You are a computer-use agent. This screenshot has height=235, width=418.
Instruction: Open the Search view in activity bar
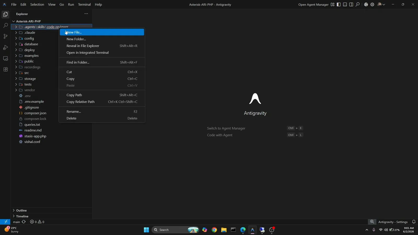point(5,26)
